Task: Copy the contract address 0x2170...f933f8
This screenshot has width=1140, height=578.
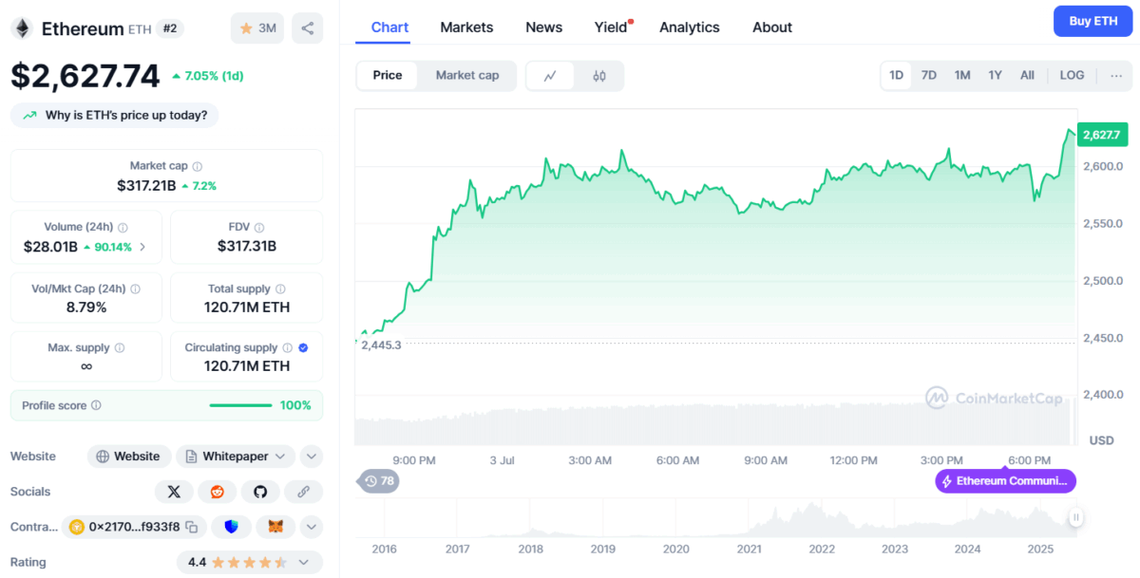Action: click(191, 527)
